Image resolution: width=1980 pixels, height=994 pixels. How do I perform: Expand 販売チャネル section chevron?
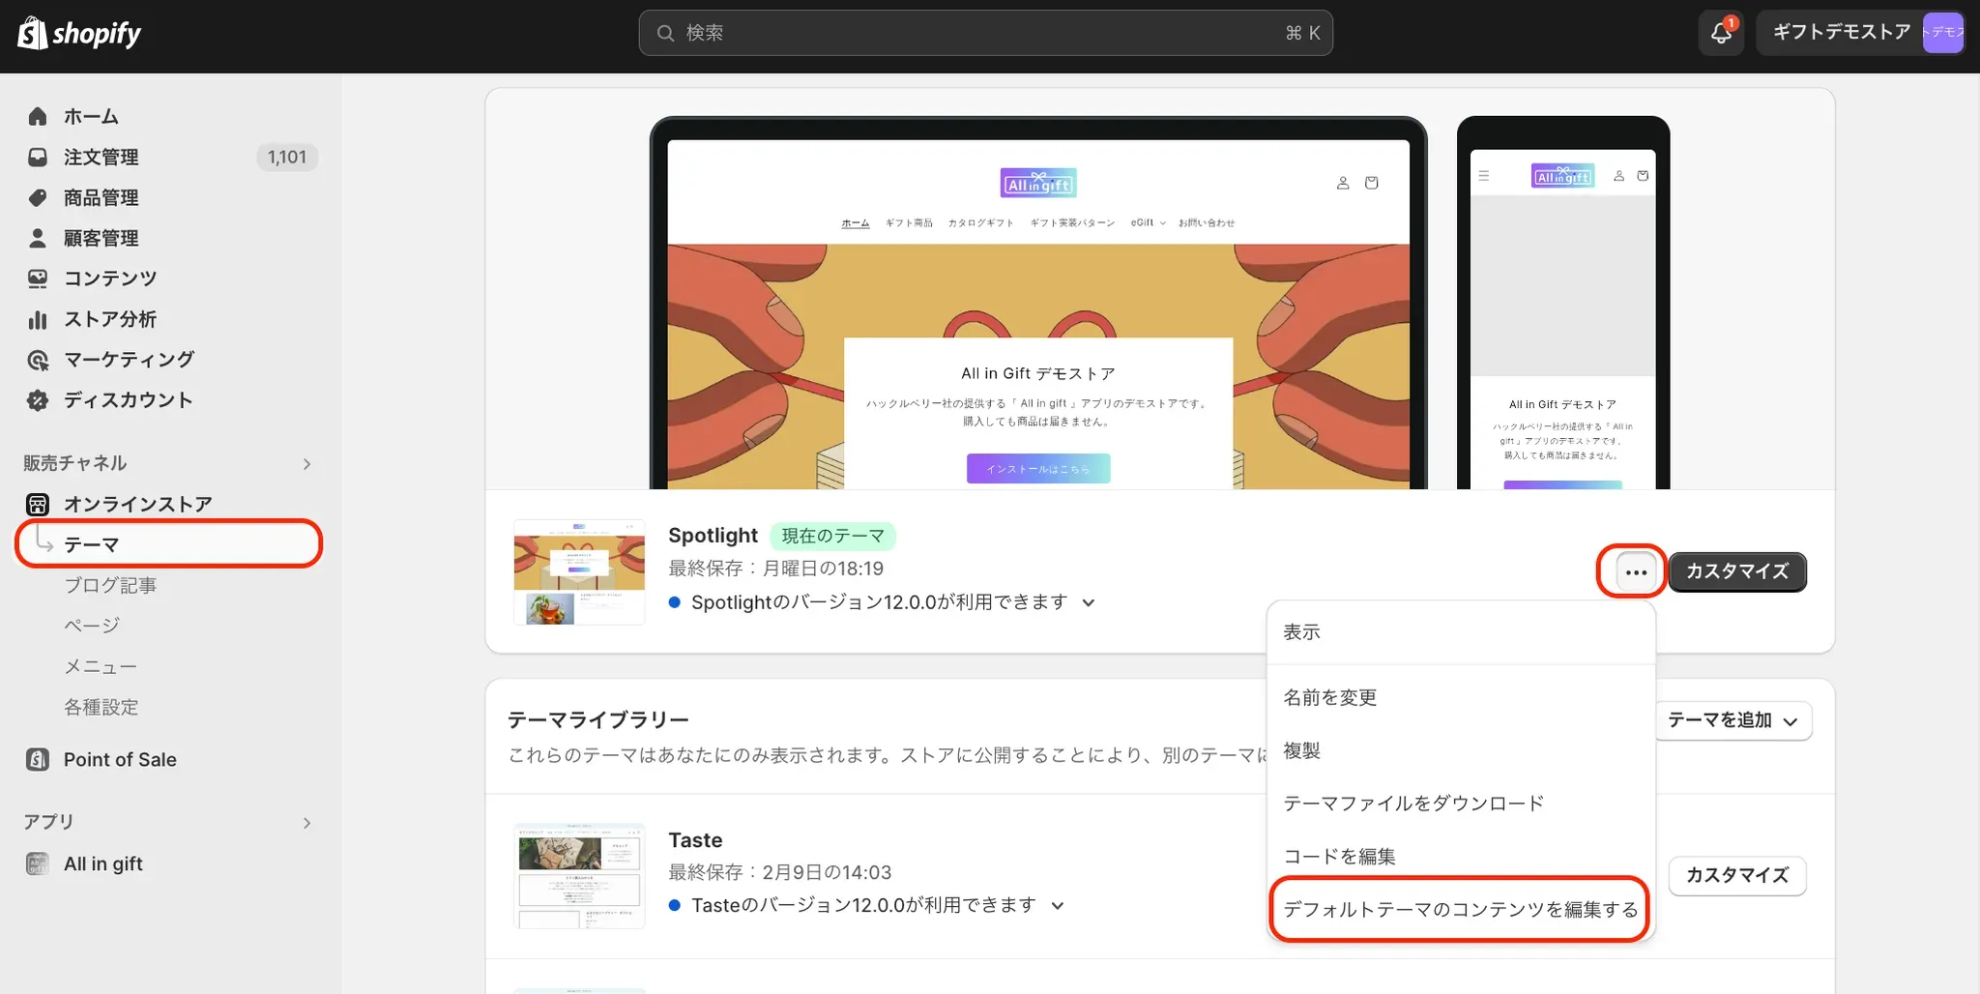pos(306,464)
